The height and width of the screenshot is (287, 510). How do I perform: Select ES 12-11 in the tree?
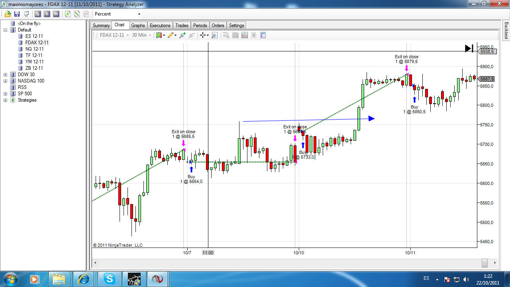[x=34, y=36]
